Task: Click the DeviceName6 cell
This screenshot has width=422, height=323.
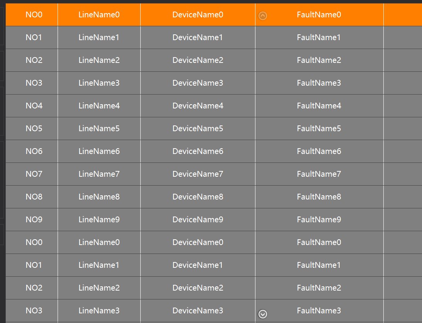Action: point(198,151)
